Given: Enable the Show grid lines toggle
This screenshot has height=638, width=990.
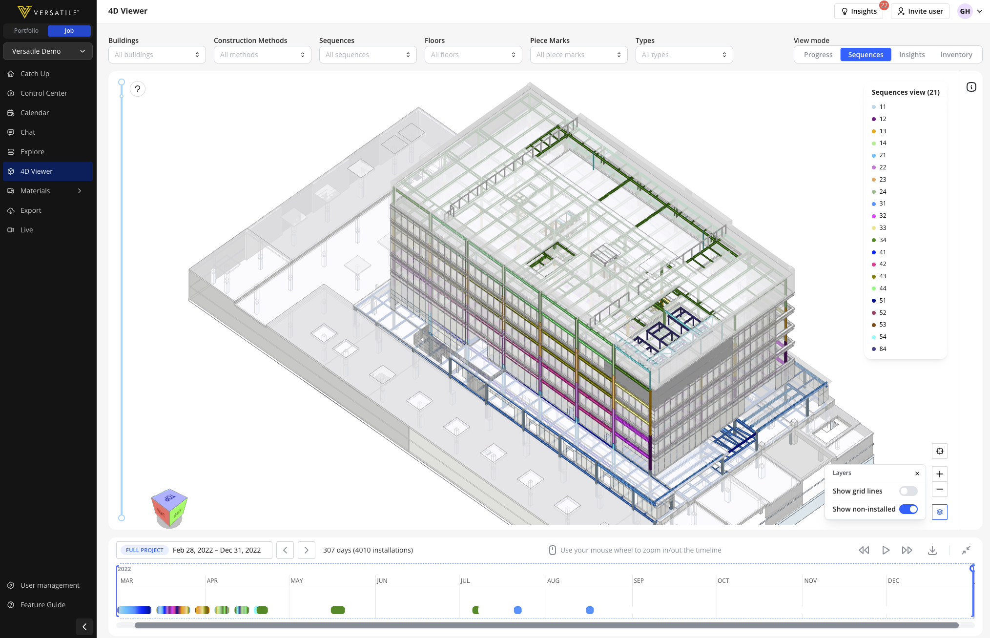Looking at the screenshot, I should point(908,491).
